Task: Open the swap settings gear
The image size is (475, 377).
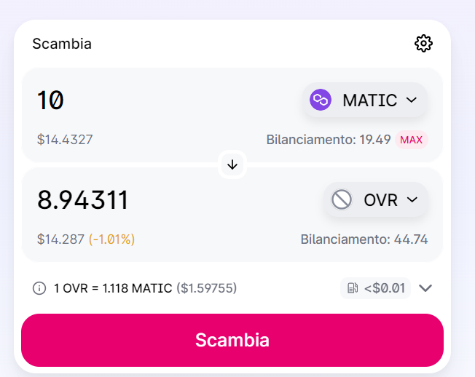Action: [x=423, y=44]
